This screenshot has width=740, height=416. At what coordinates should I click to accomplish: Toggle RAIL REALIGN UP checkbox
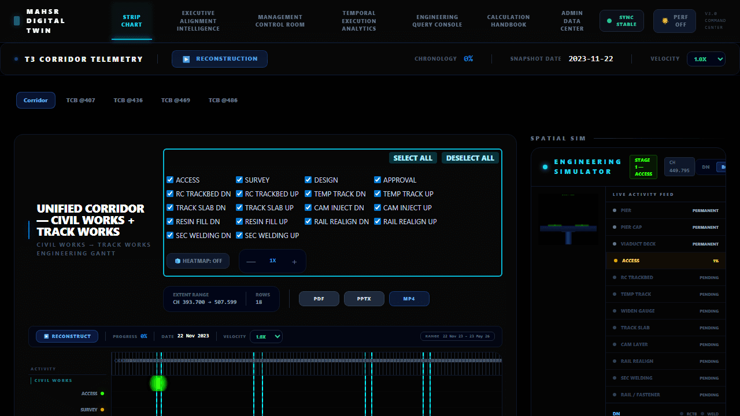coord(378,221)
